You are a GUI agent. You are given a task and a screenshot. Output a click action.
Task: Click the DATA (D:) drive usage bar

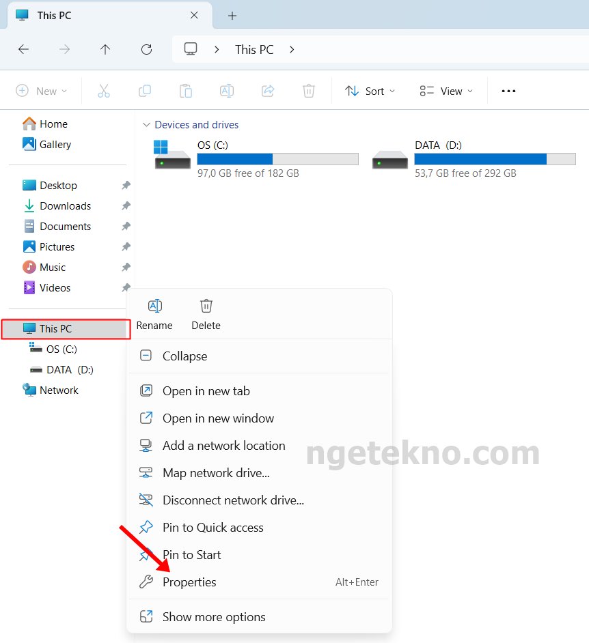coord(495,159)
